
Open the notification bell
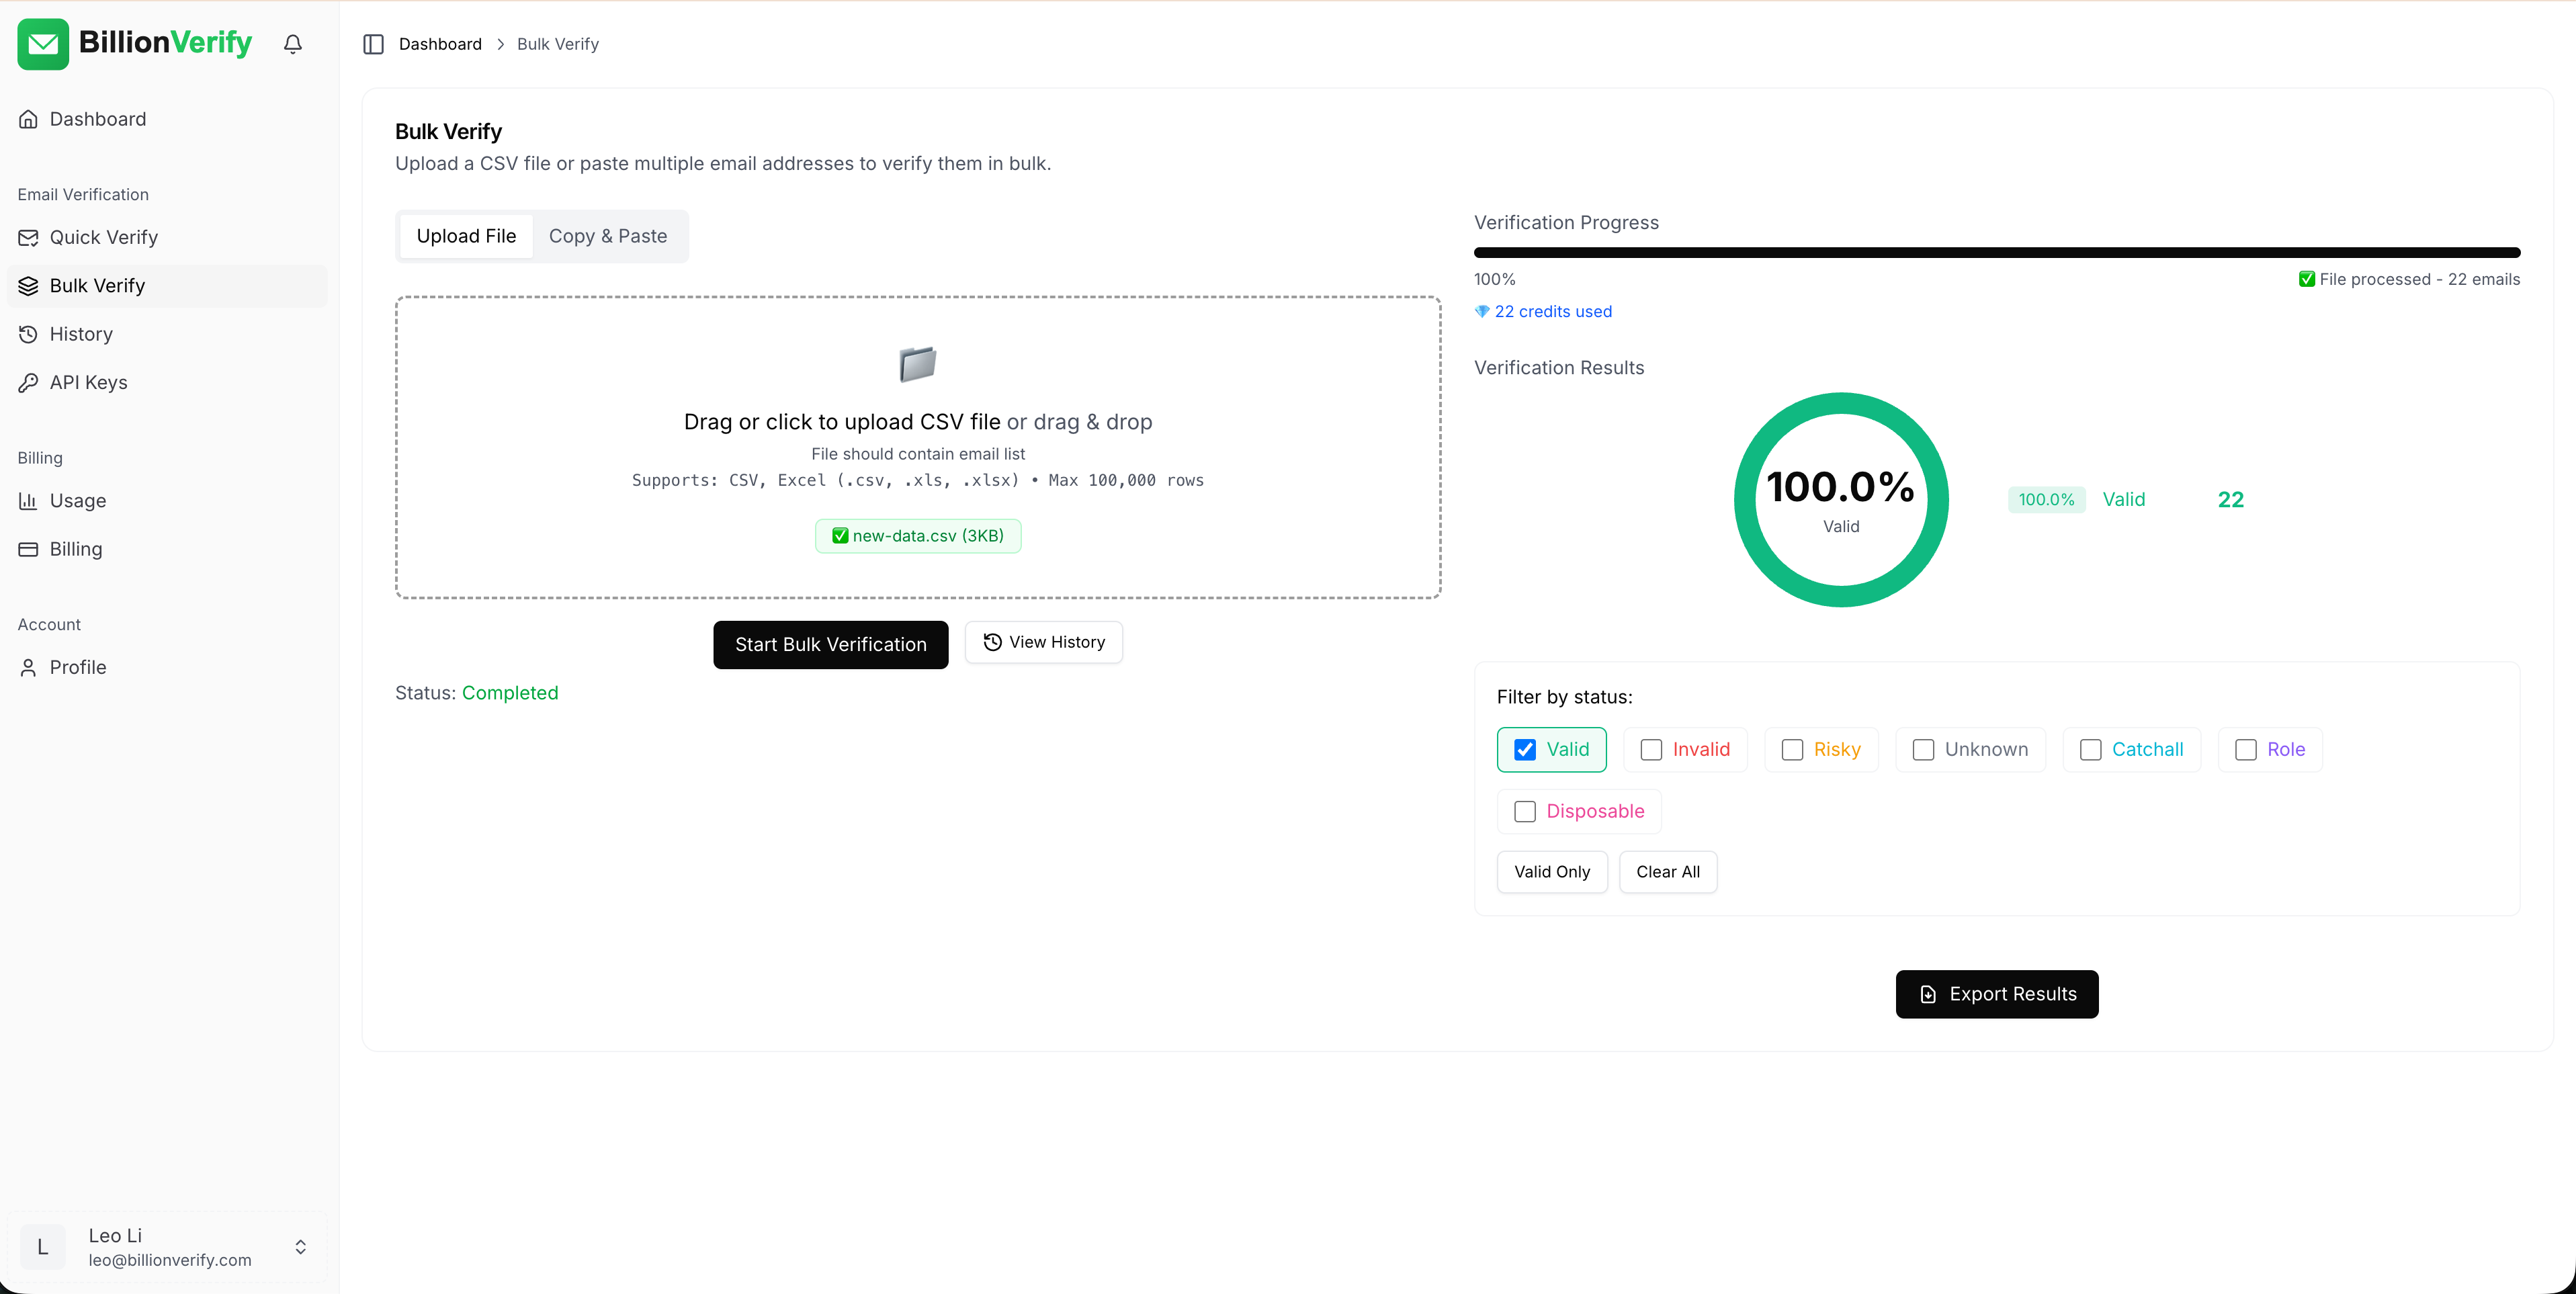[x=291, y=43]
